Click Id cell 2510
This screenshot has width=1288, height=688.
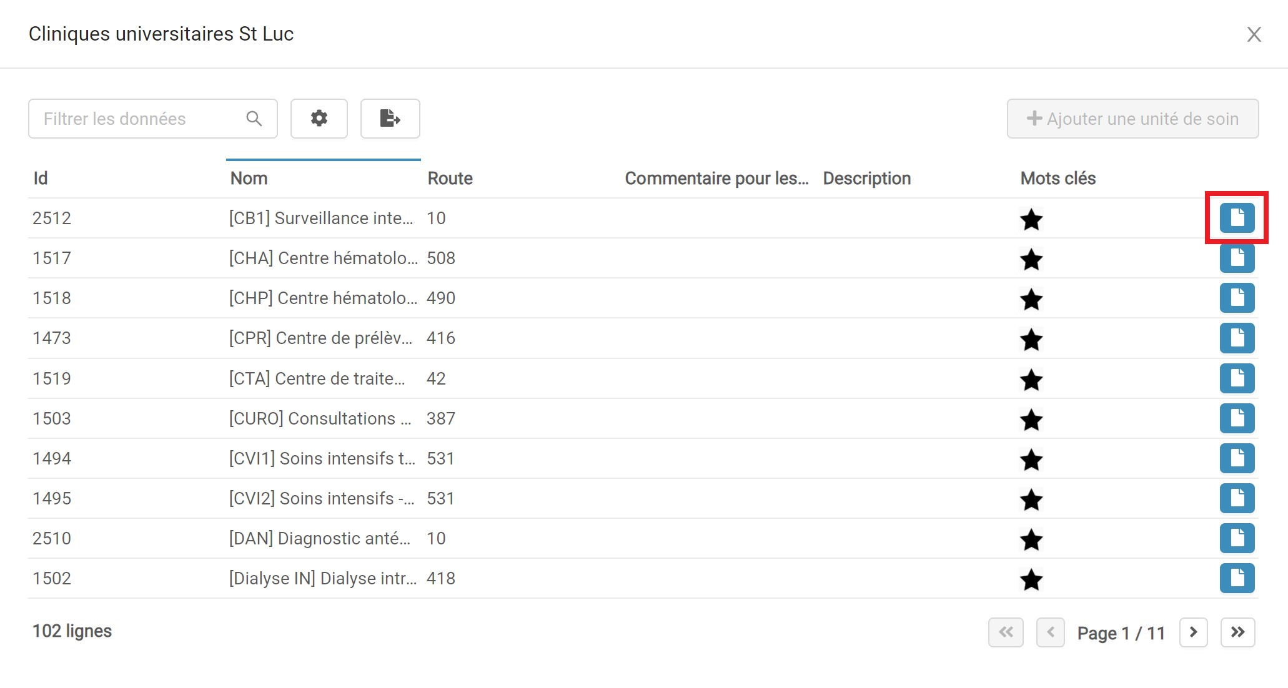coord(52,539)
